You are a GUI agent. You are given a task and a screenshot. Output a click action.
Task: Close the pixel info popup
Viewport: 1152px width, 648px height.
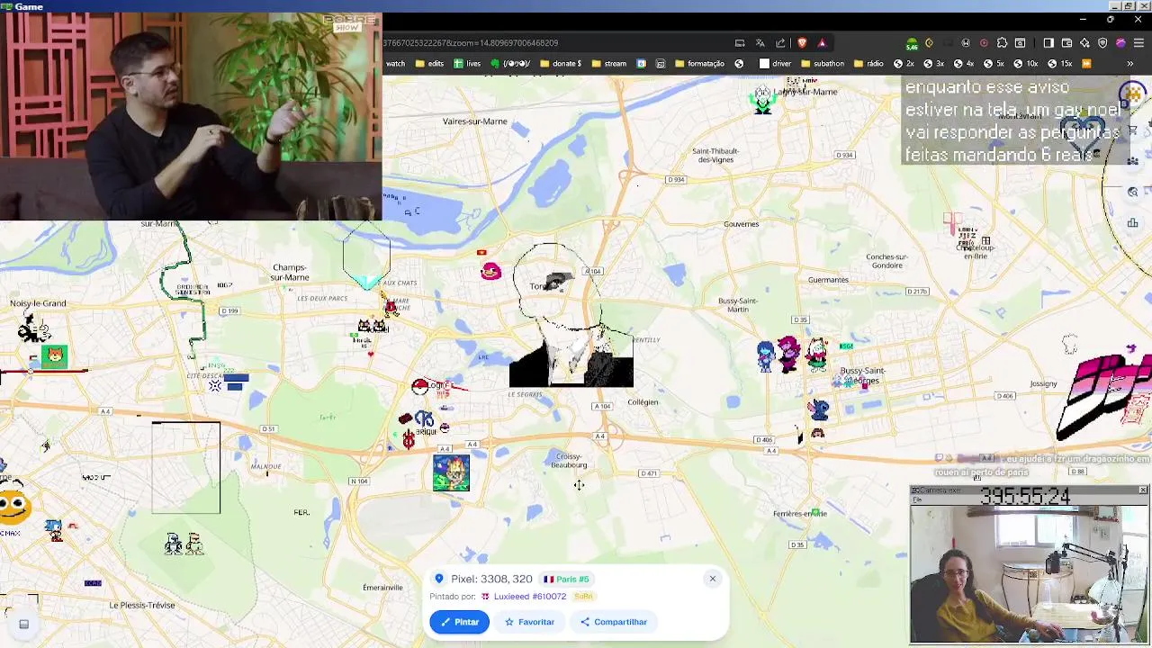[712, 579]
